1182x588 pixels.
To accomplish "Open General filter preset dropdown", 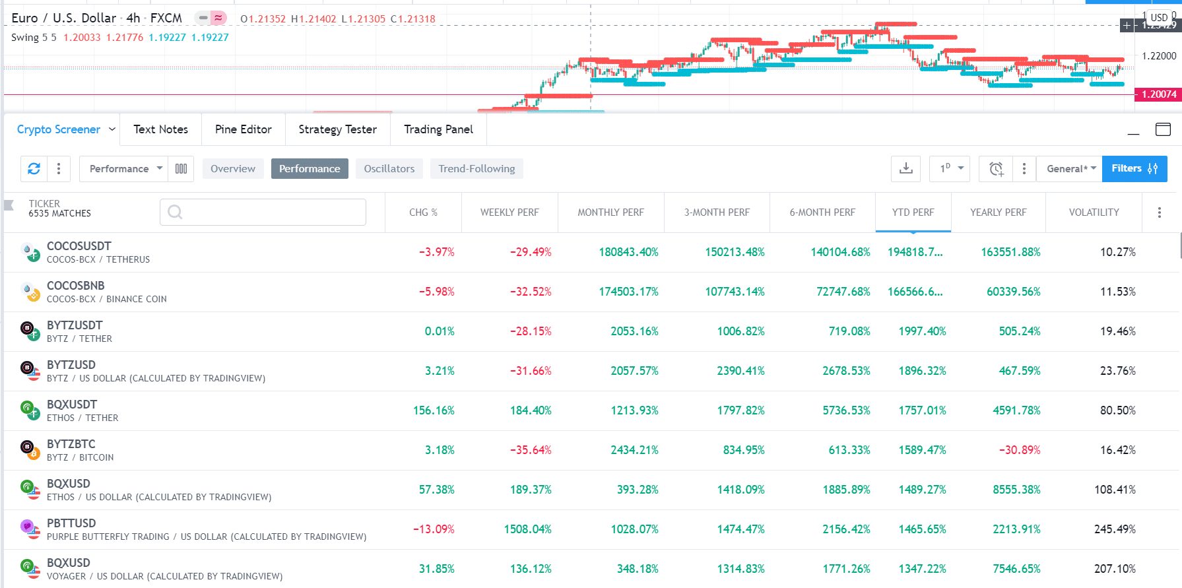I will coord(1070,169).
